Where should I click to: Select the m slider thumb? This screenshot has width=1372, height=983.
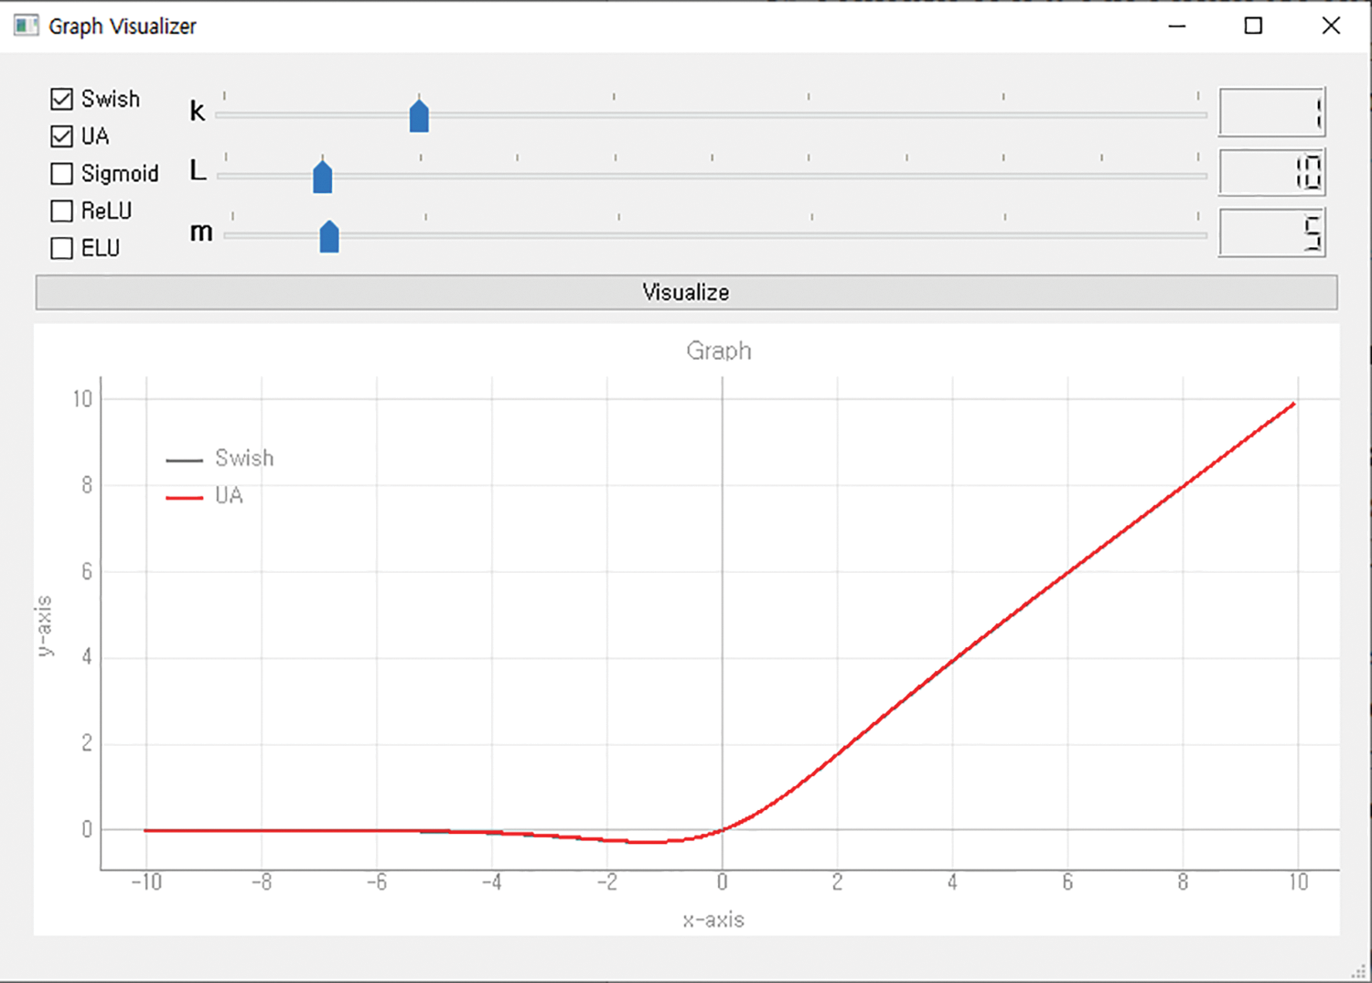coord(329,236)
